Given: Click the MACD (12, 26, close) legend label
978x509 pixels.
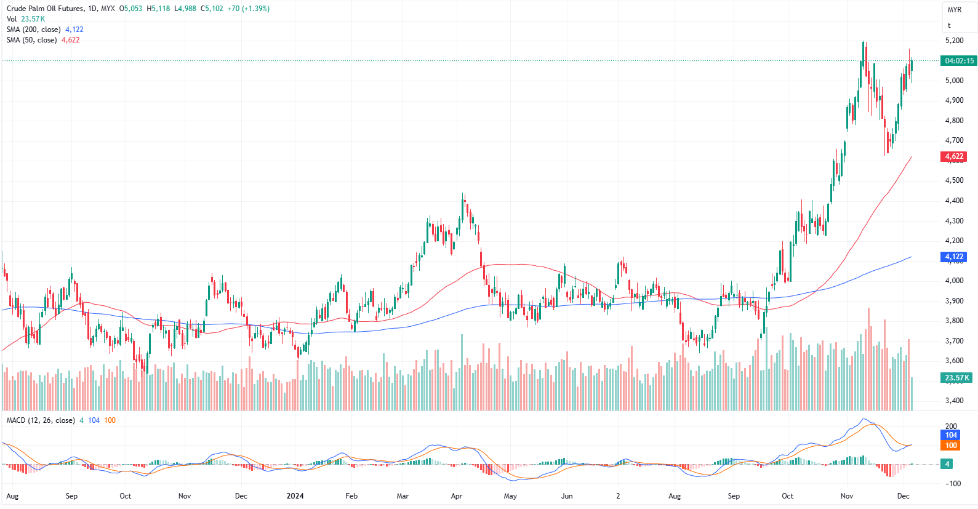Looking at the screenshot, I should click(x=41, y=420).
